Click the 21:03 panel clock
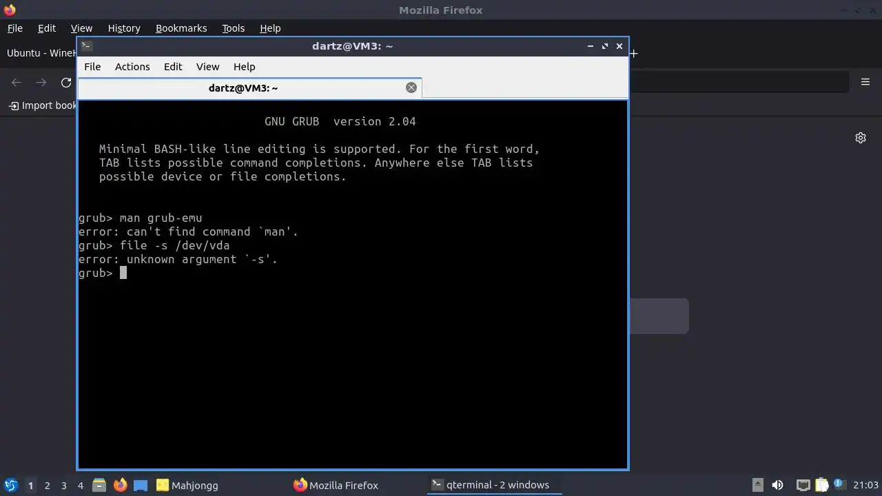 866,485
